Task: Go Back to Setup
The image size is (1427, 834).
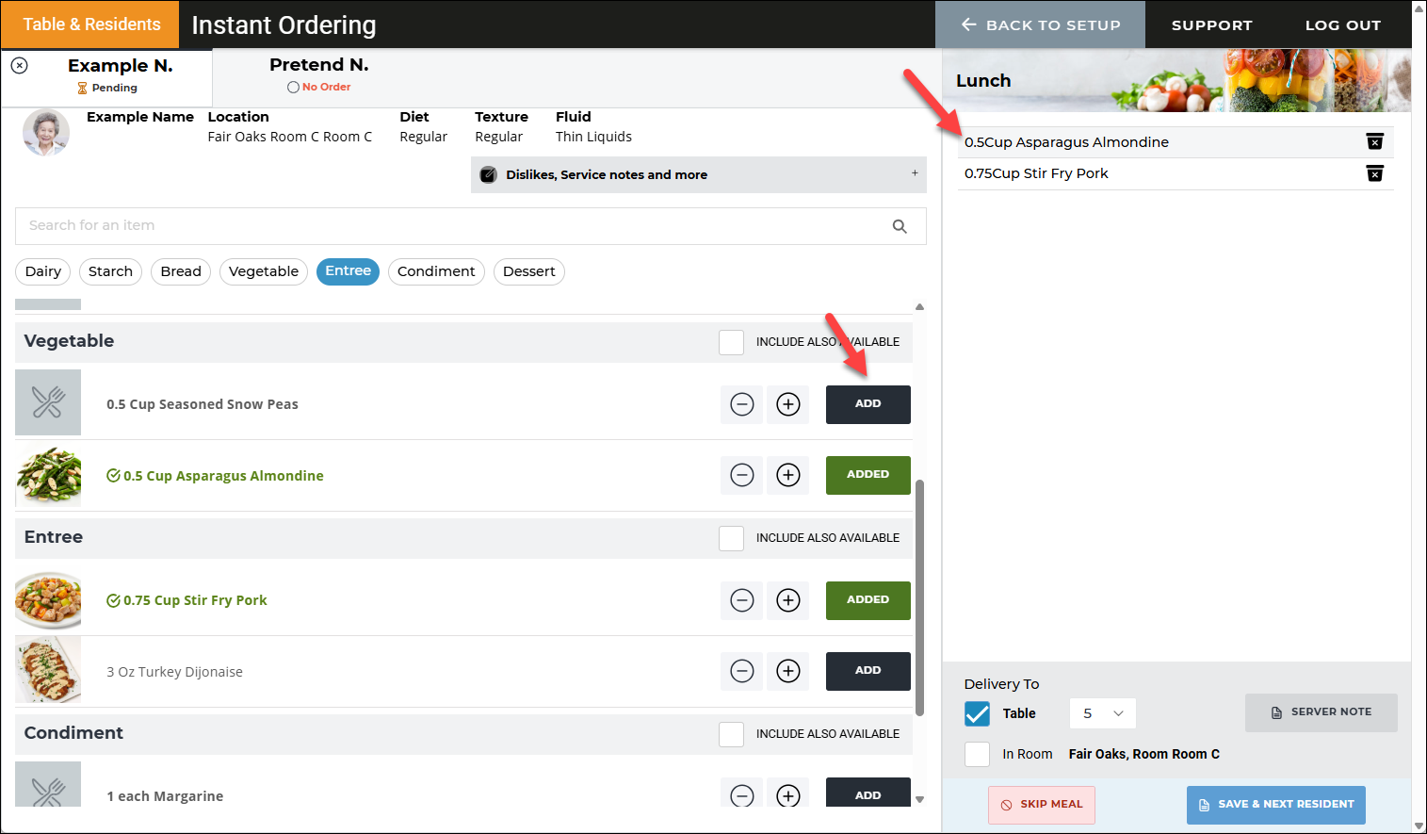Action: (1040, 25)
